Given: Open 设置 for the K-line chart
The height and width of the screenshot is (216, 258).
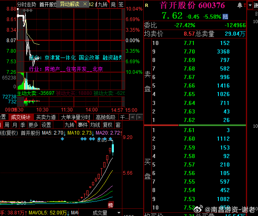Looking at the screenshot, I should coord(46,125).
